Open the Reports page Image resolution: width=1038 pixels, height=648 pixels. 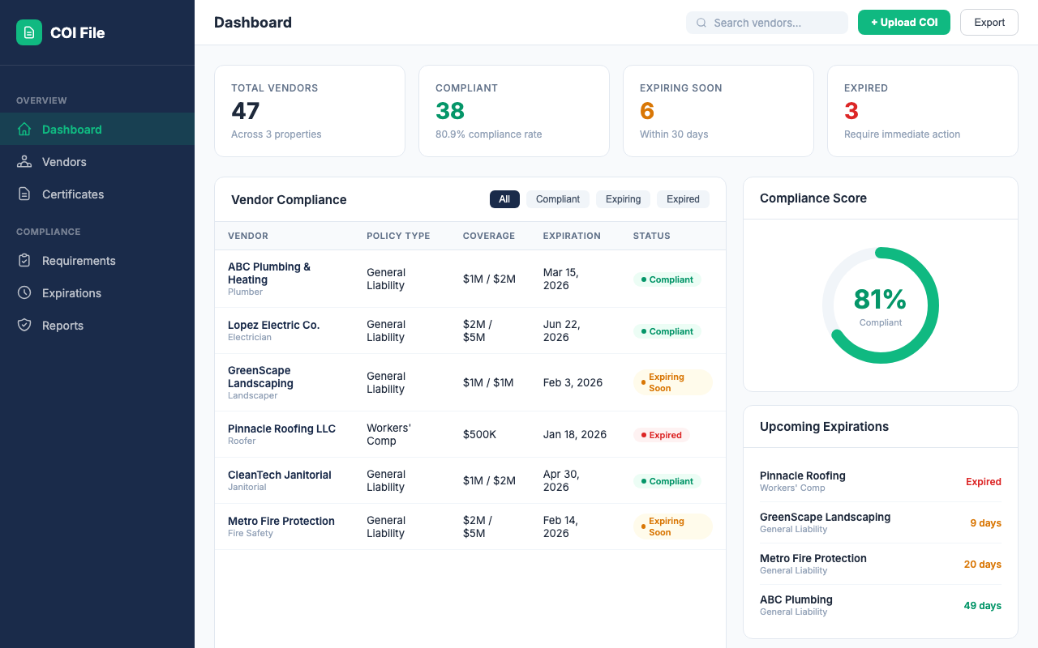pos(97,326)
